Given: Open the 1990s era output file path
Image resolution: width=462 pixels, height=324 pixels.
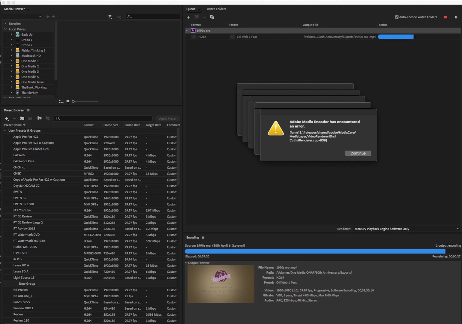Looking at the screenshot, I should point(339,37).
